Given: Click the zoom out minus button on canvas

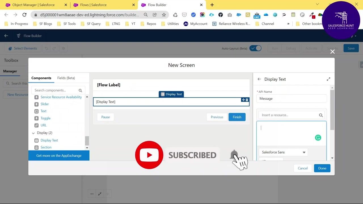Looking at the screenshot, I should pos(92,194).
